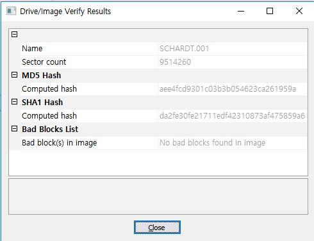This screenshot has width=314, height=241.
Task: Collapse the Bad Blocks List section
Action: 14,129
